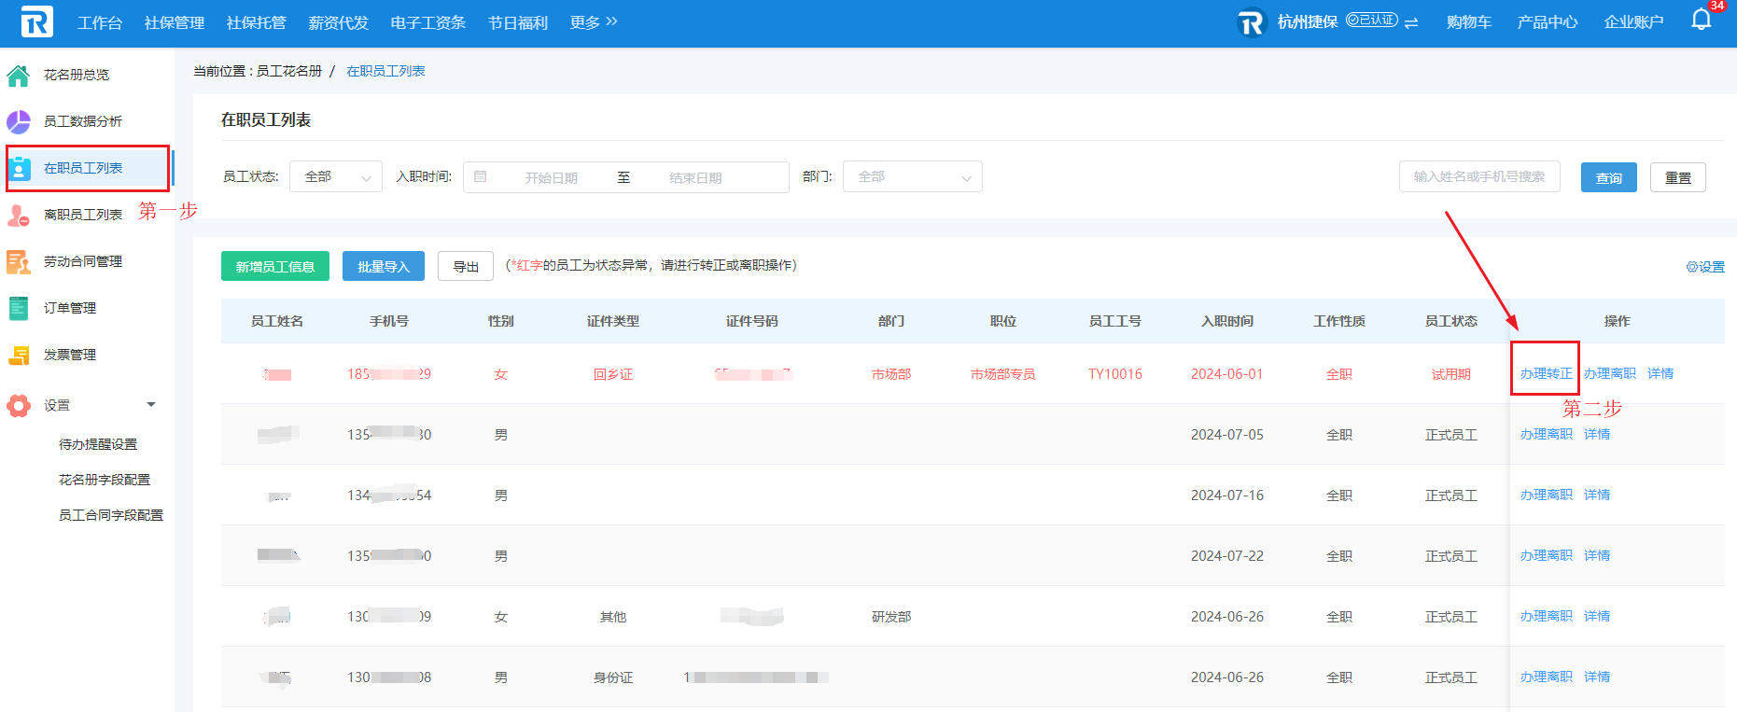Open 详情 for employee joined 2024-07-16
This screenshot has height=712, width=1737.
click(x=1597, y=495)
